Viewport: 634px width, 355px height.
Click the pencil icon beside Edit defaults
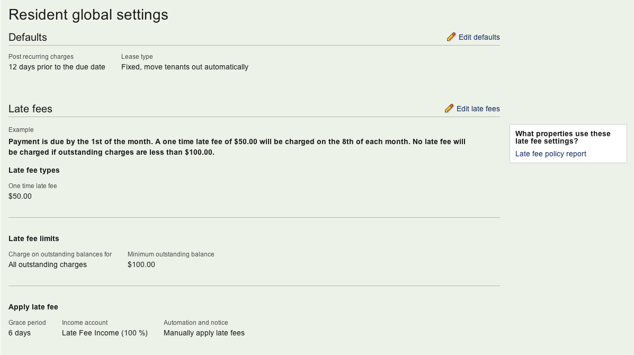(451, 37)
